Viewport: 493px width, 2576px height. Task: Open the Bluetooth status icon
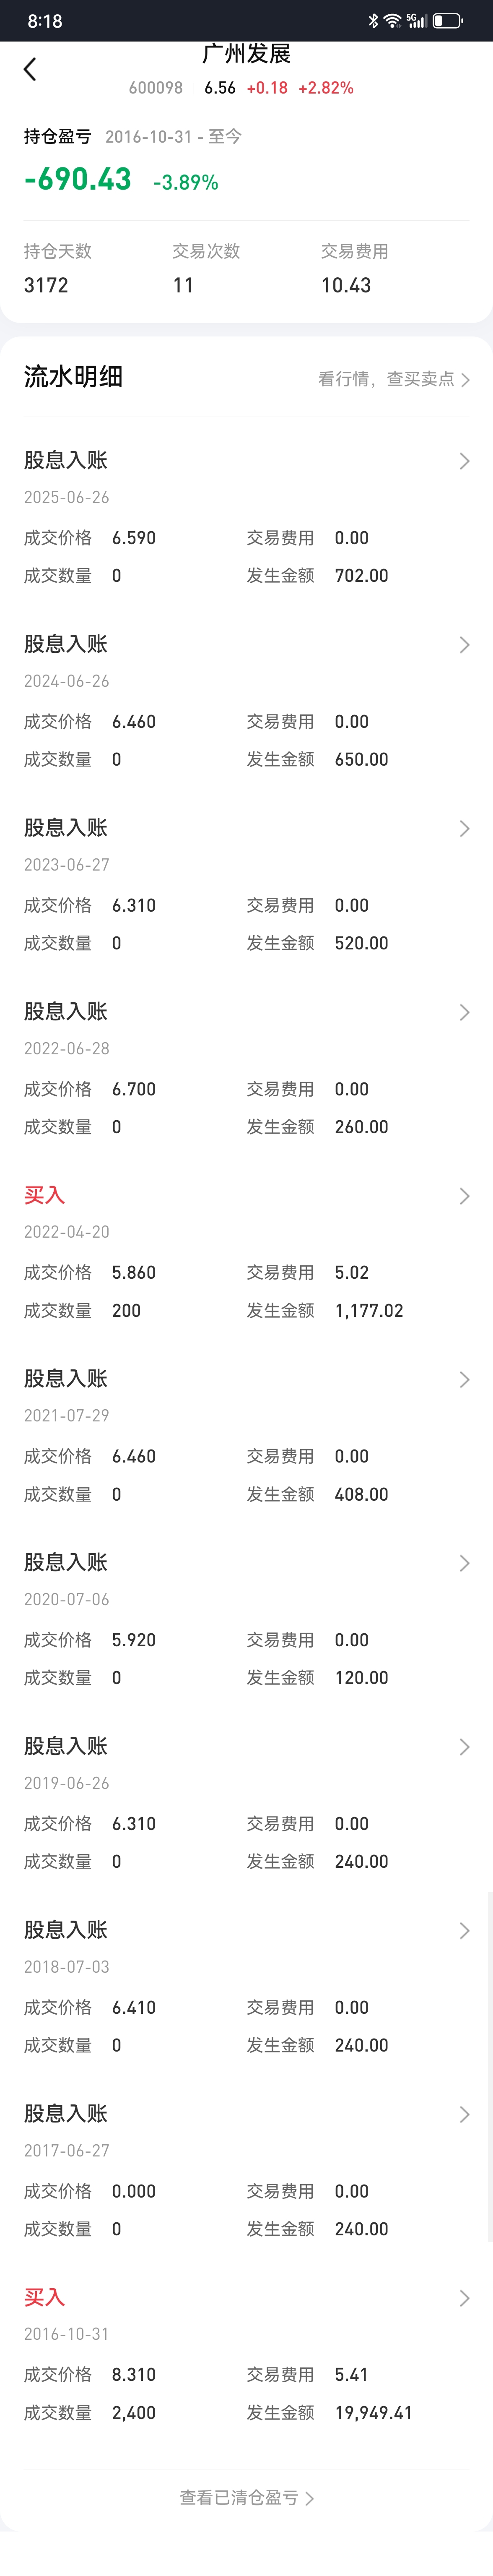click(x=373, y=20)
